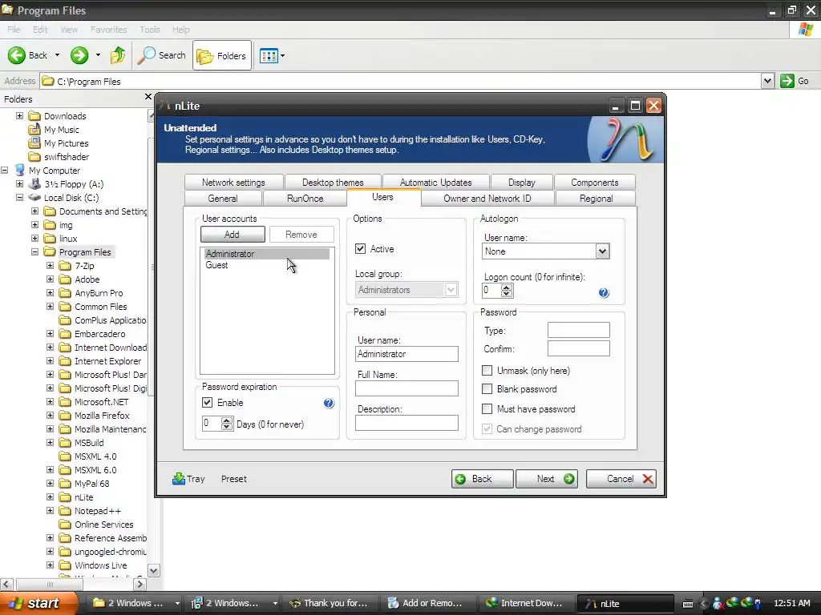The height and width of the screenshot is (615, 821).
Task: Open the Components tab
Action: point(594,182)
